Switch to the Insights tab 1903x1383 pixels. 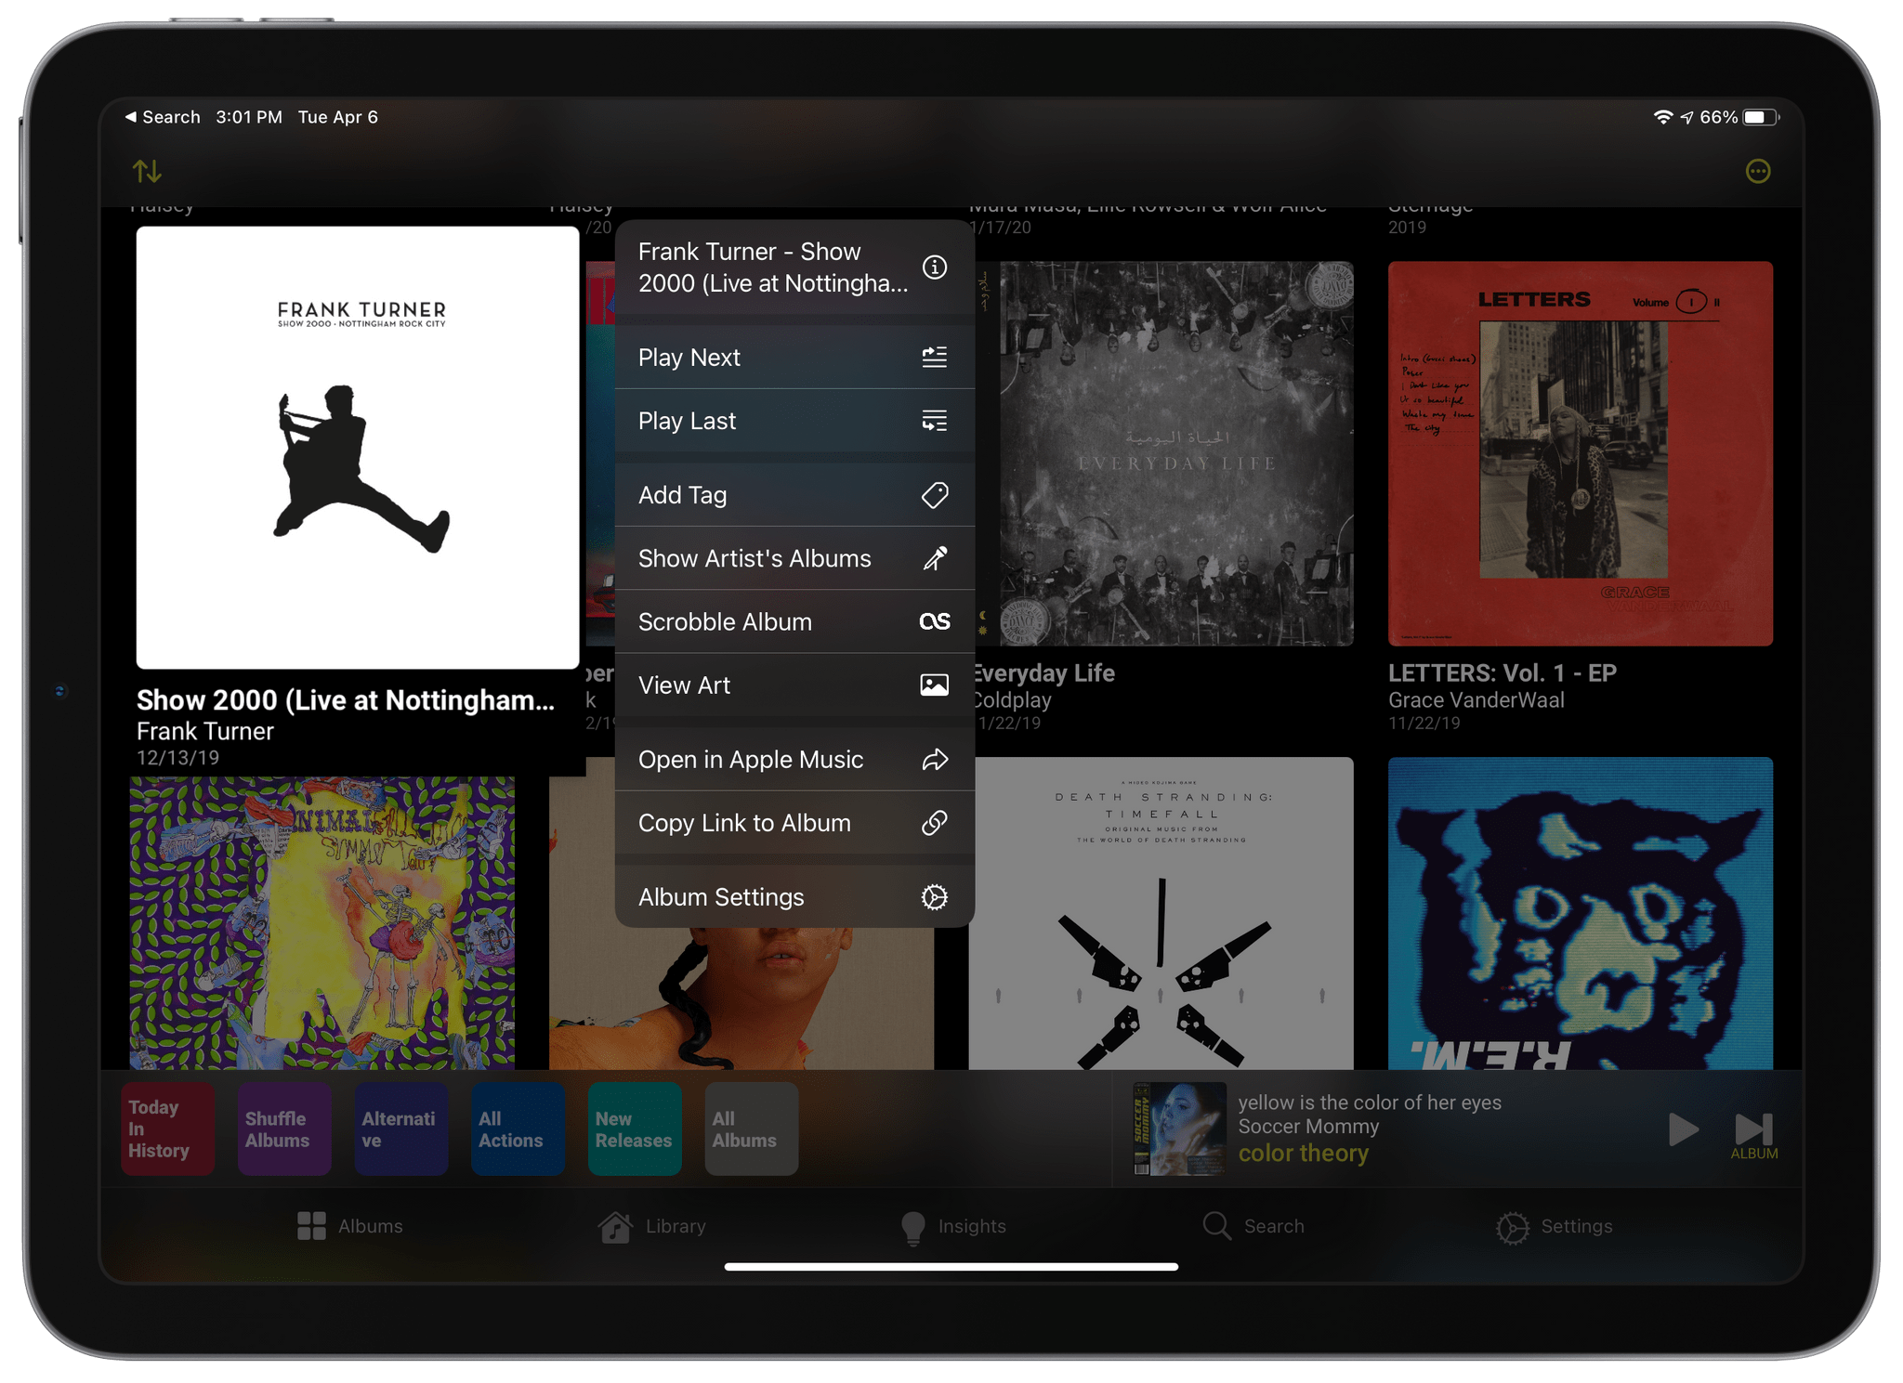pos(952,1226)
